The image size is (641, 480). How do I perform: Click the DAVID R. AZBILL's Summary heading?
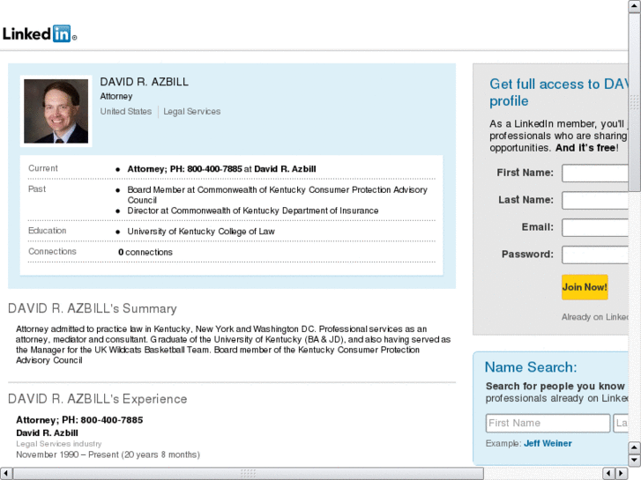coord(93,308)
